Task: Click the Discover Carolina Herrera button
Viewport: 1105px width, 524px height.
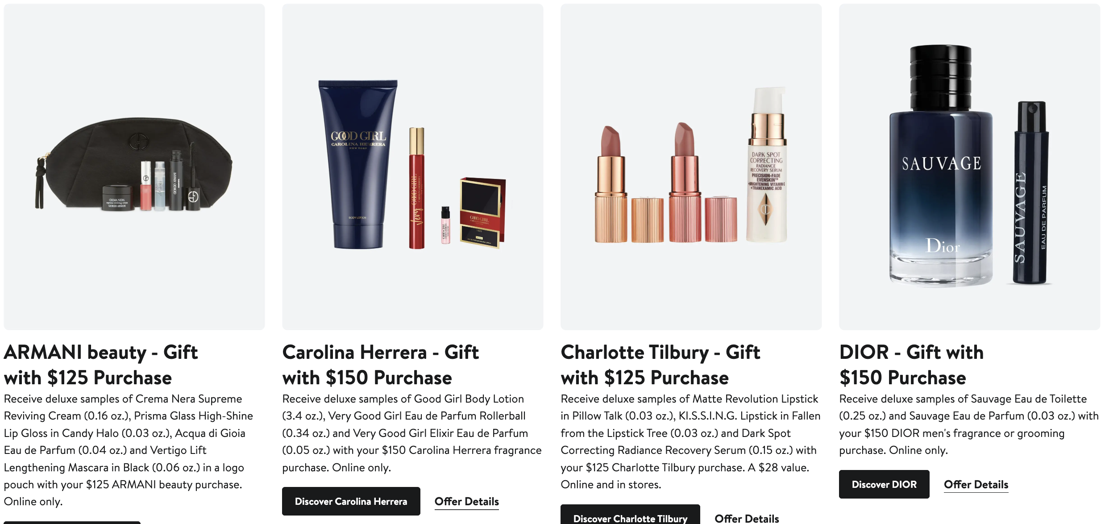Action: (x=351, y=501)
